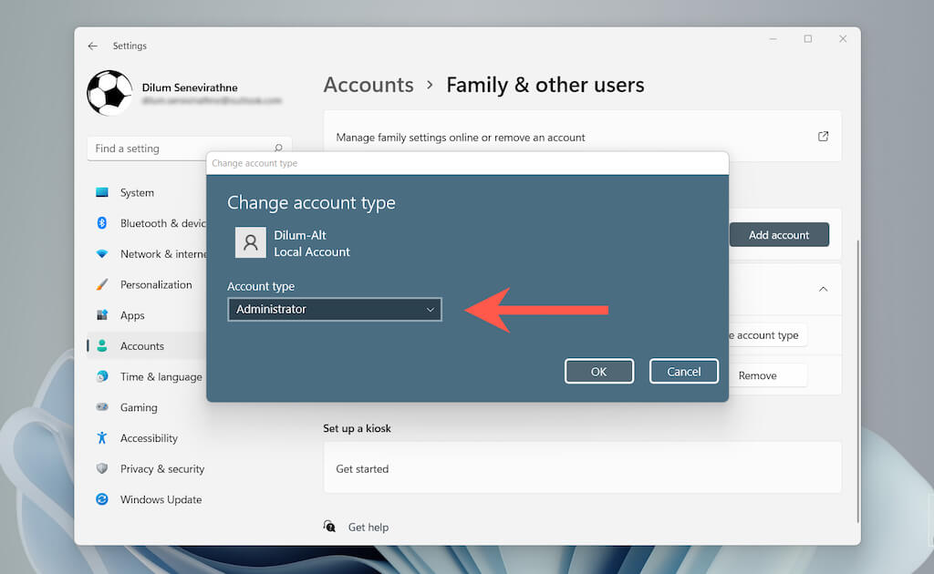Click the back arrow in Settings
The height and width of the screenshot is (574, 934).
coord(92,46)
